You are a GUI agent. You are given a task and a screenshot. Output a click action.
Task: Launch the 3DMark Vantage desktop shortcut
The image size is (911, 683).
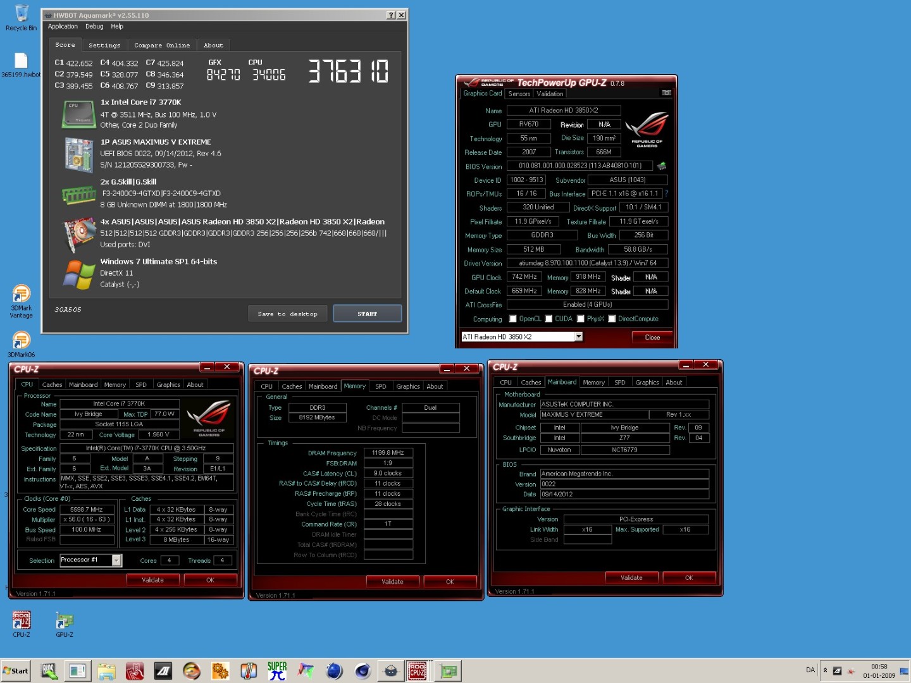coord(21,301)
